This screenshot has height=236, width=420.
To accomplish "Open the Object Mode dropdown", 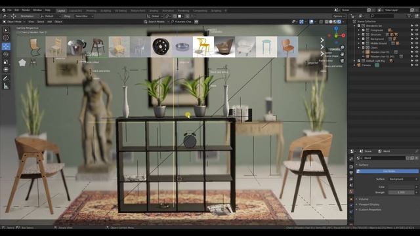I will [x=14, y=22].
